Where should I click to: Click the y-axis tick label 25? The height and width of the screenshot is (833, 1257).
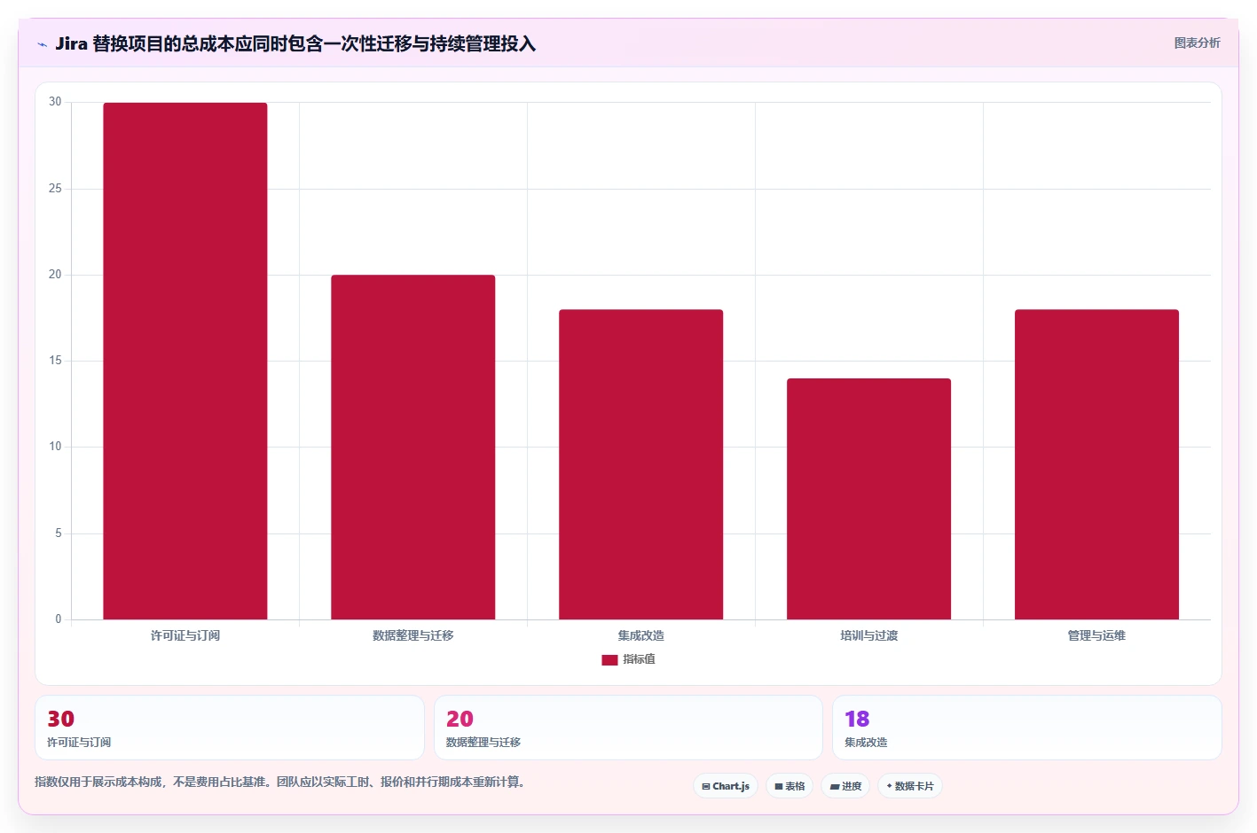[x=55, y=189]
